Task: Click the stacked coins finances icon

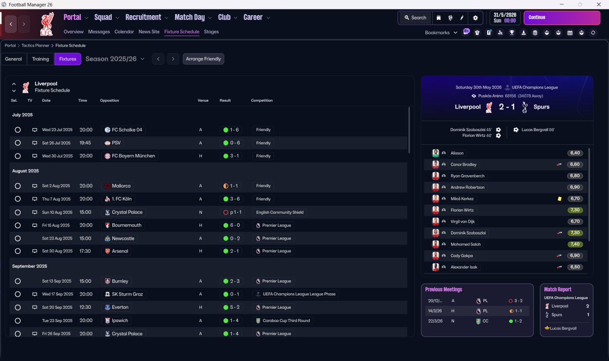Action: [x=535, y=33]
